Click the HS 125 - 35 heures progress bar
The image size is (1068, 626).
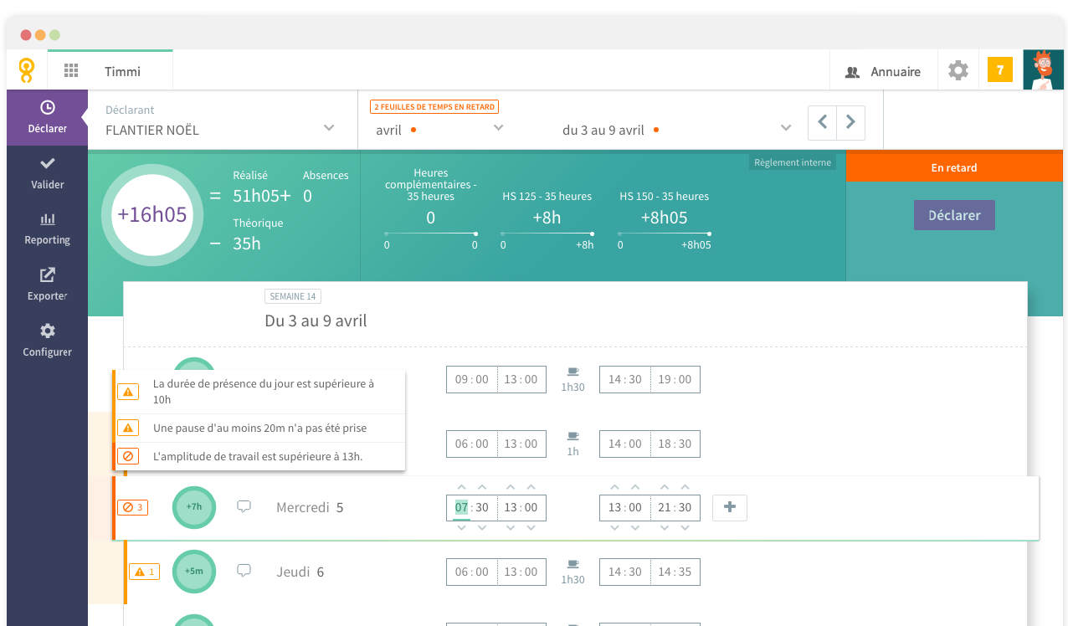pos(547,233)
